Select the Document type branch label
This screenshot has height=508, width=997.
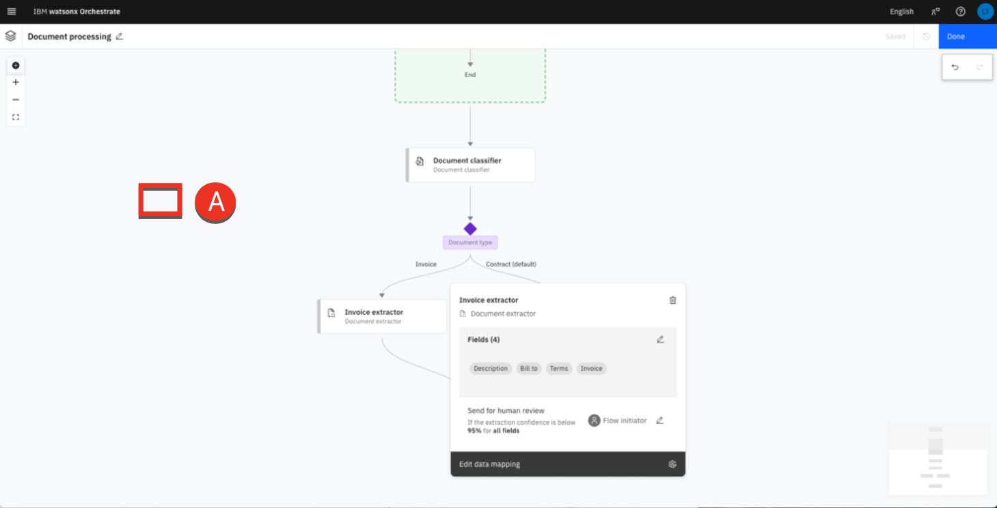click(x=470, y=242)
